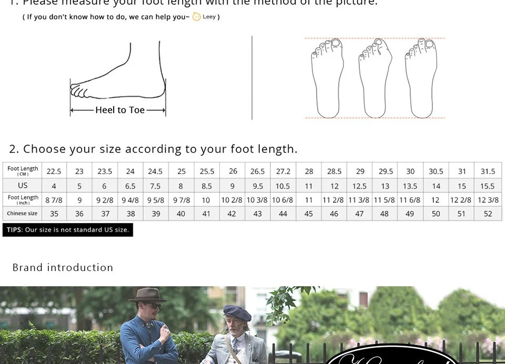Click the 25.5 foot length cell
The height and width of the screenshot is (364, 505).
tap(207, 171)
